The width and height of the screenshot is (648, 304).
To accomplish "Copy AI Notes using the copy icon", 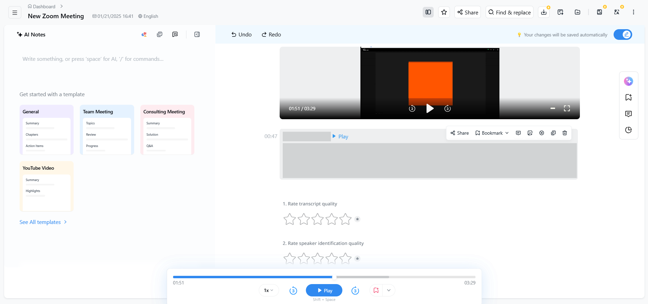I will 160,34.
